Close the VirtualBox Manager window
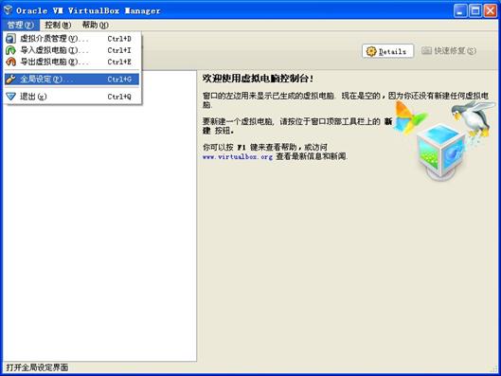 point(491,10)
